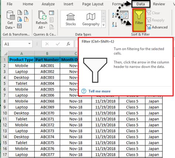Screen dimensions: 175x158
Task: Click cell ABC073
Action: (47, 131)
